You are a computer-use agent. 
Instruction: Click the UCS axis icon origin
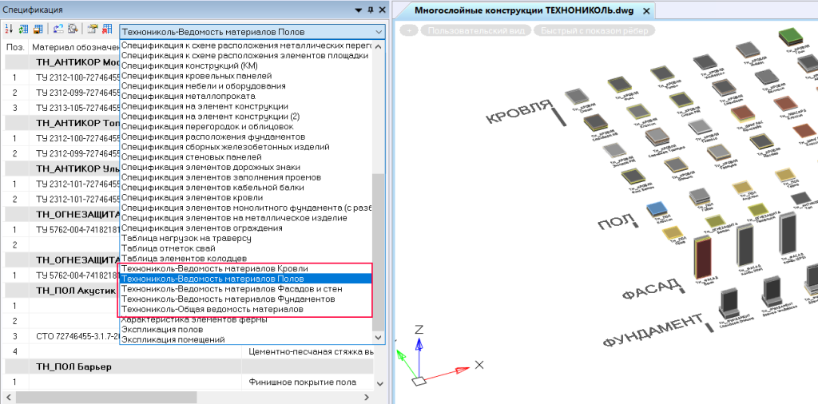click(419, 381)
